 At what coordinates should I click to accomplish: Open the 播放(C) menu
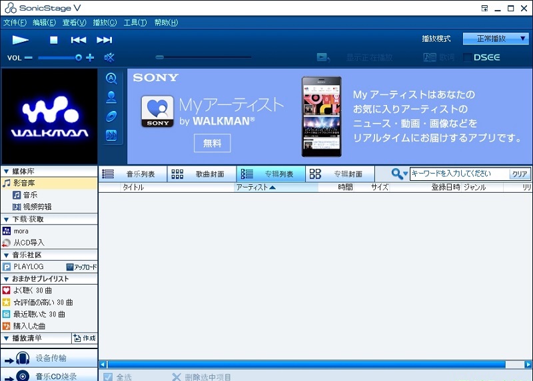pos(105,23)
